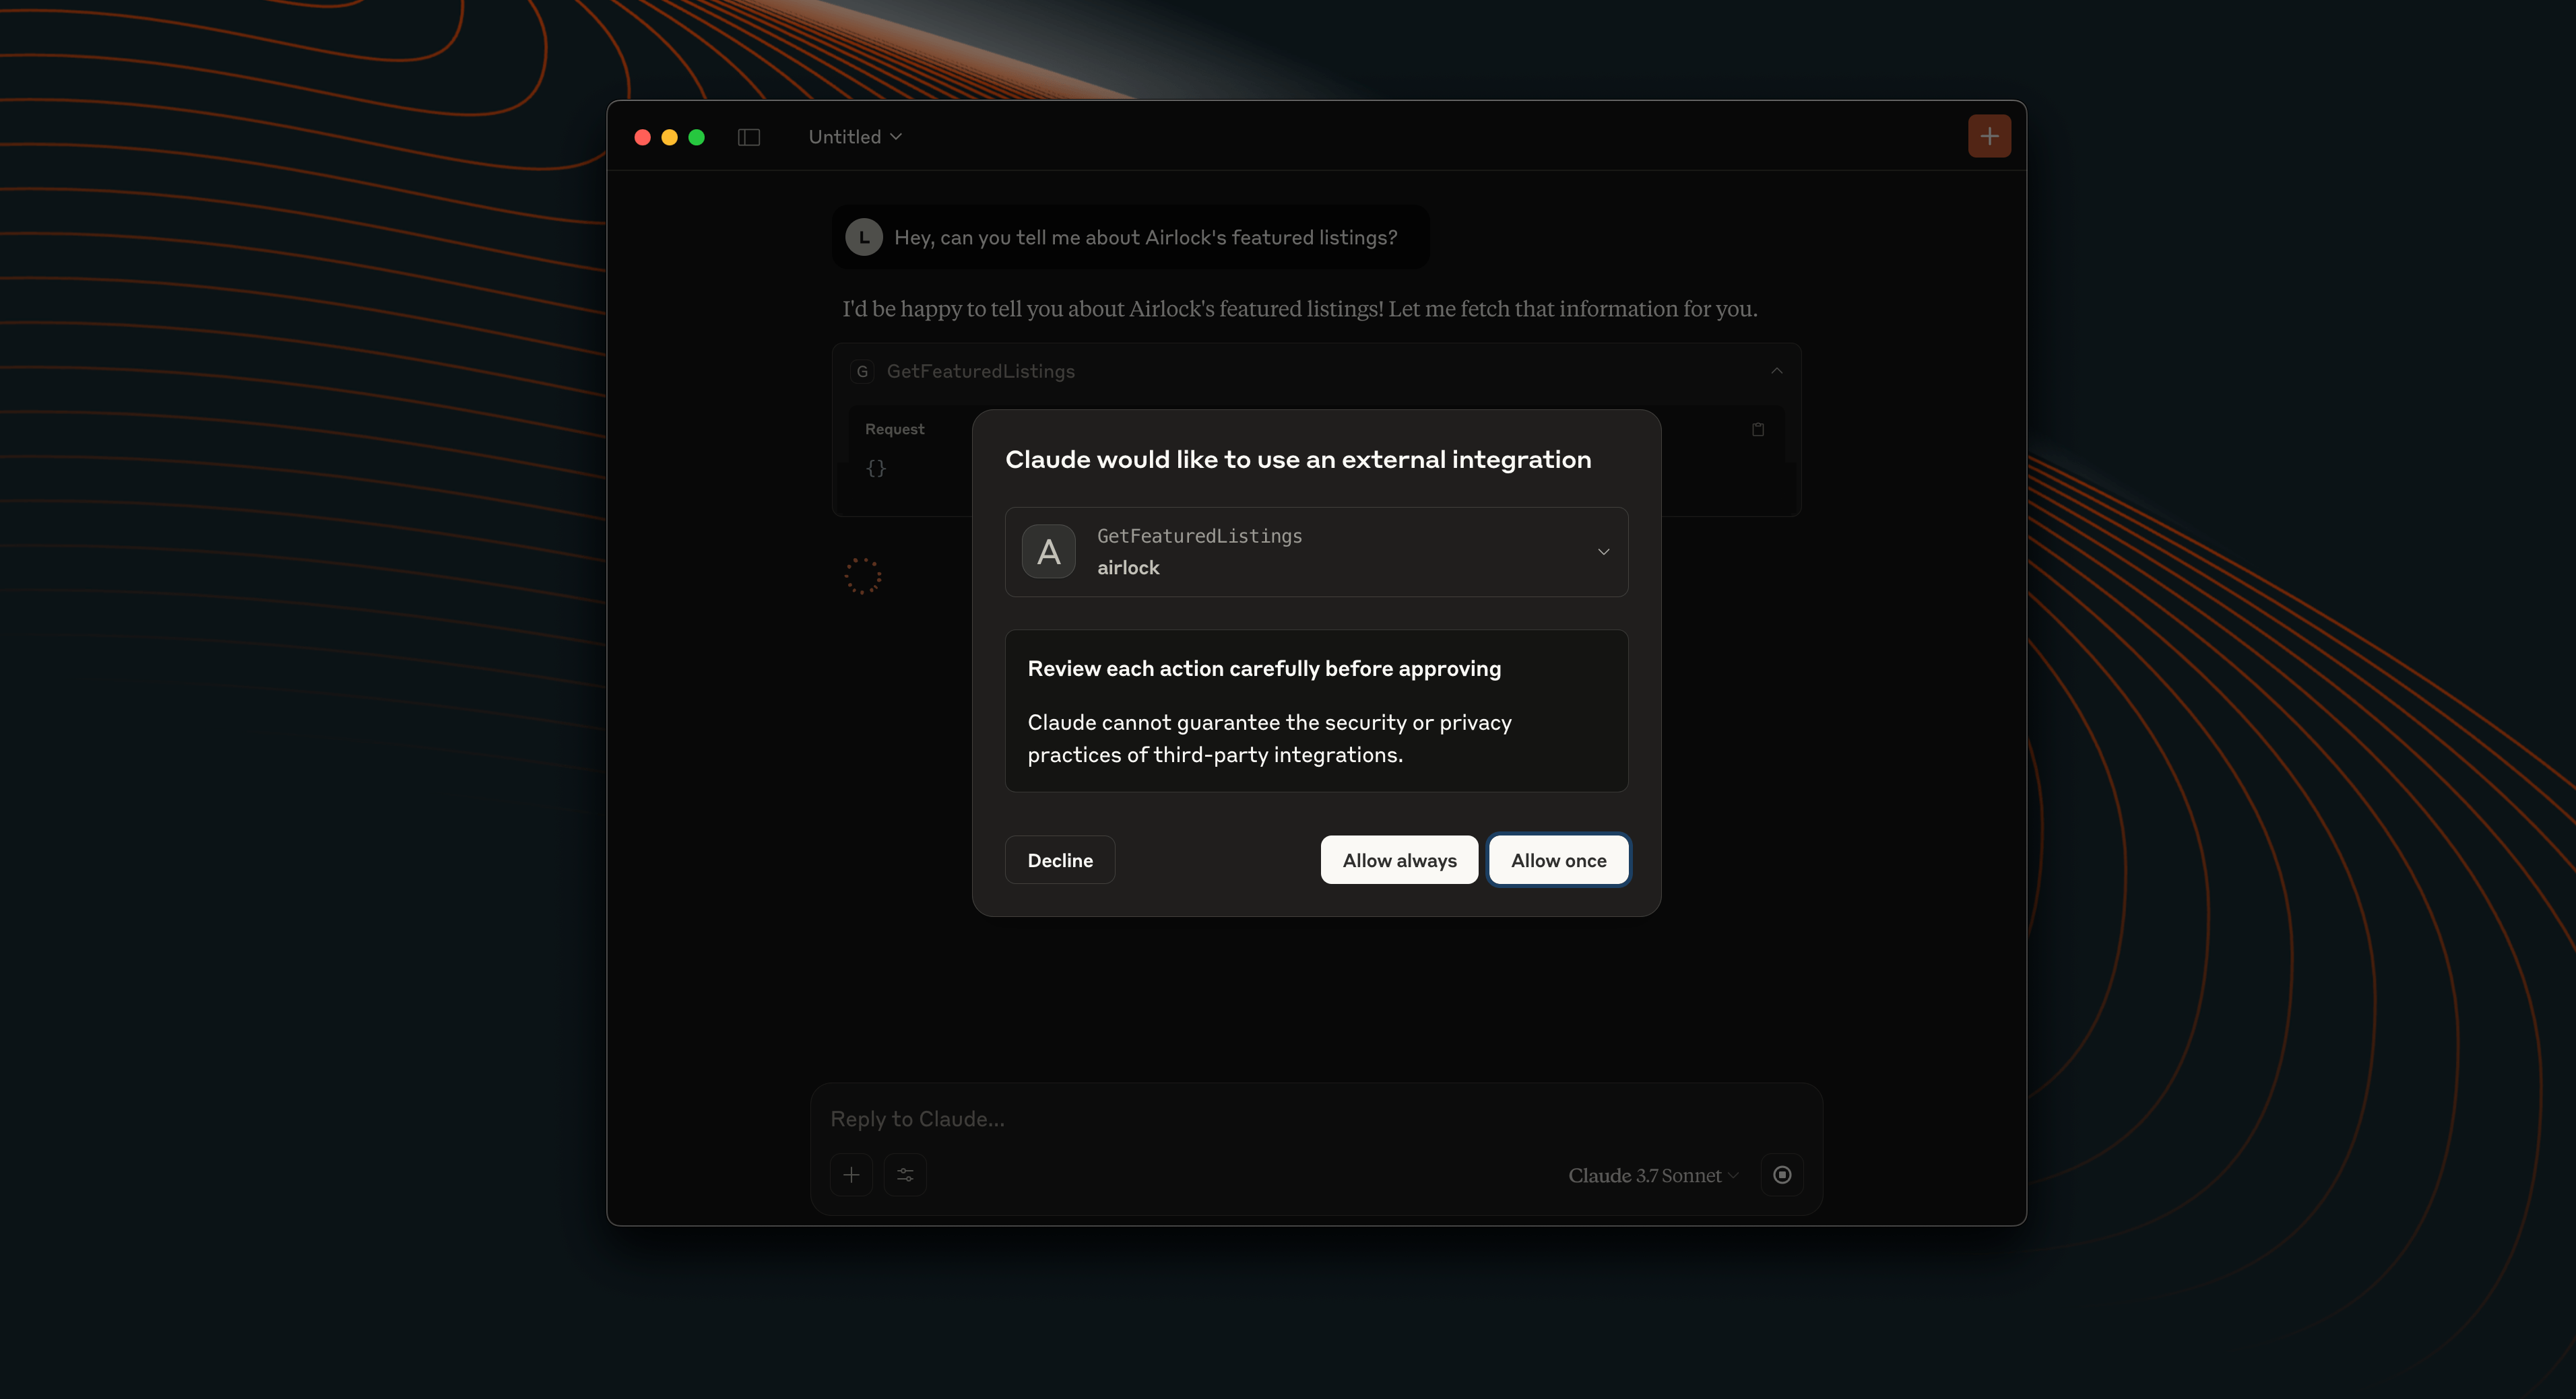
Task: Expand the GetFeaturedListings integration selector
Action: (1604, 551)
